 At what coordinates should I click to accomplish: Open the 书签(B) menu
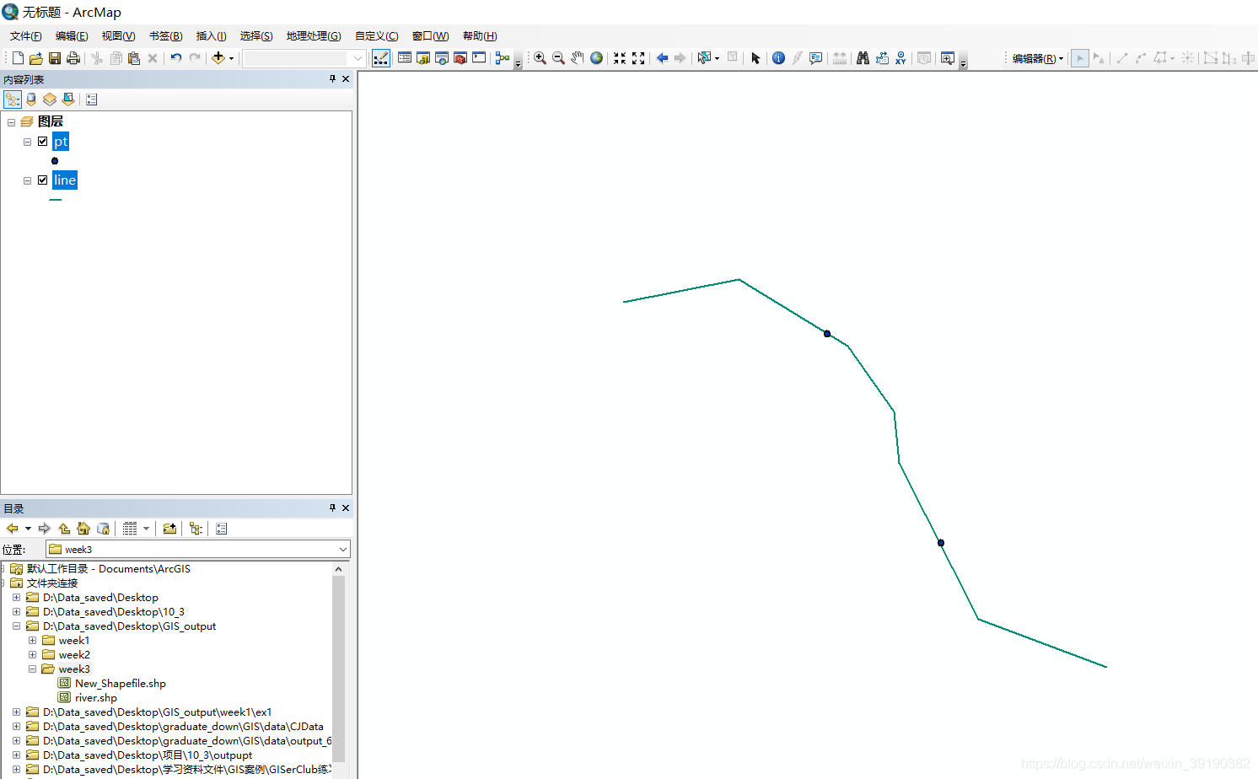click(x=166, y=36)
